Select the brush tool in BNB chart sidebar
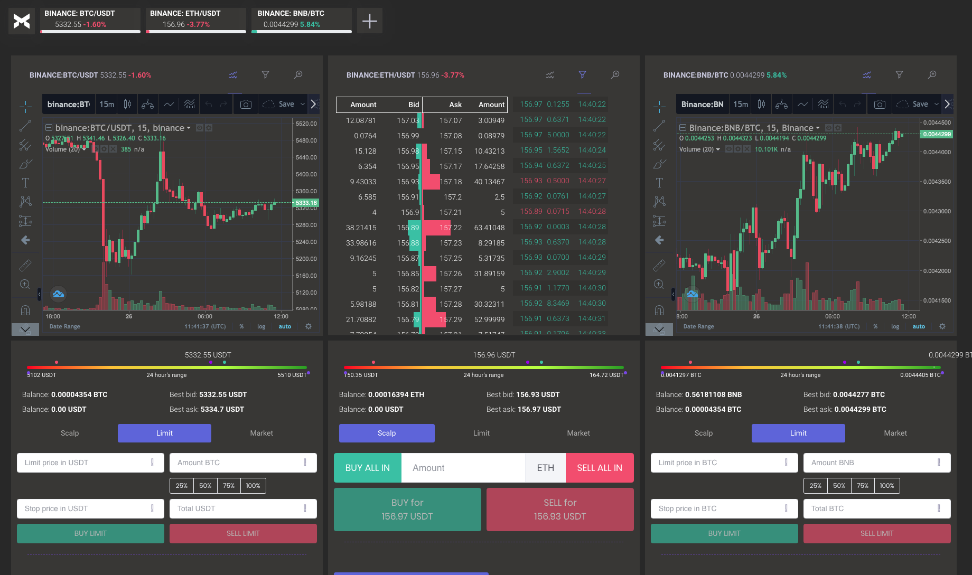The height and width of the screenshot is (575, 972). [x=659, y=164]
